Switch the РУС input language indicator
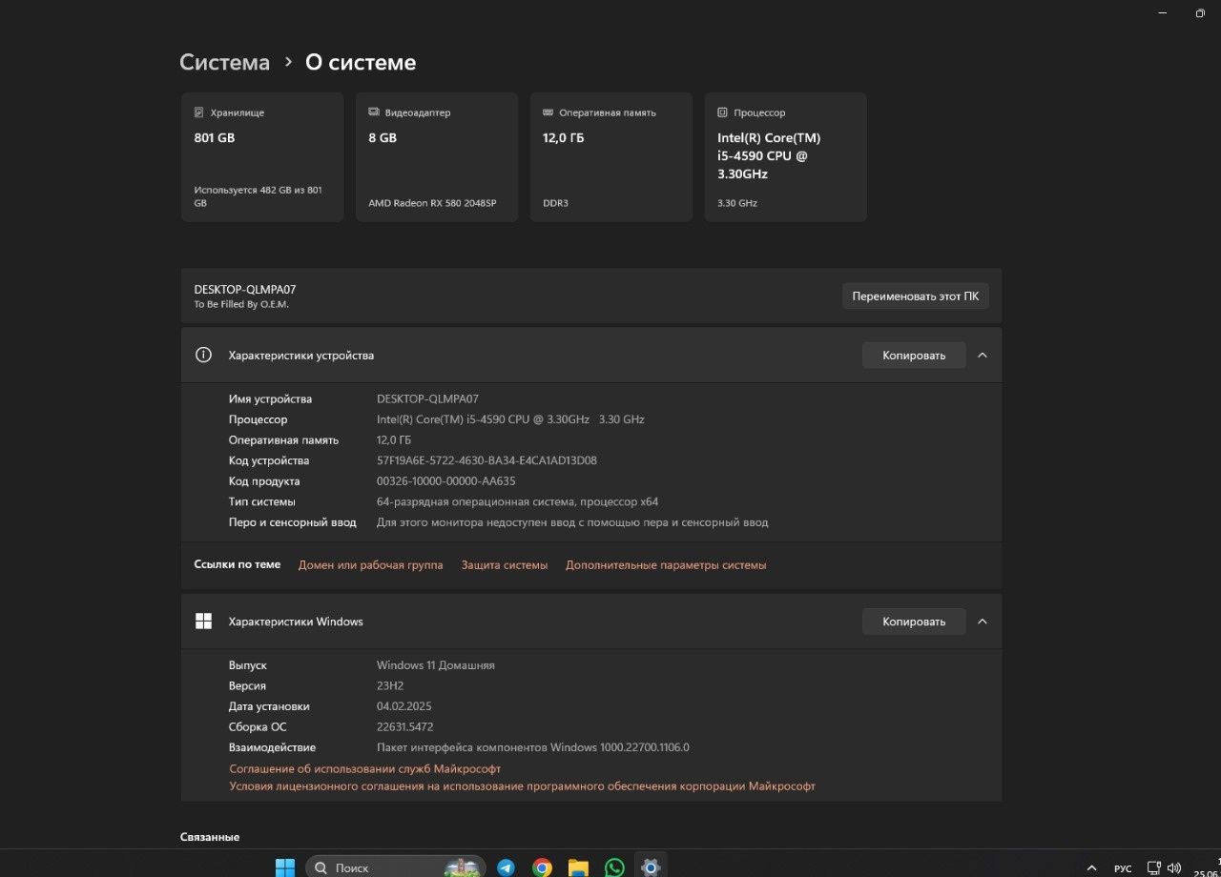The image size is (1221, 877). (x=1123, y=868)
